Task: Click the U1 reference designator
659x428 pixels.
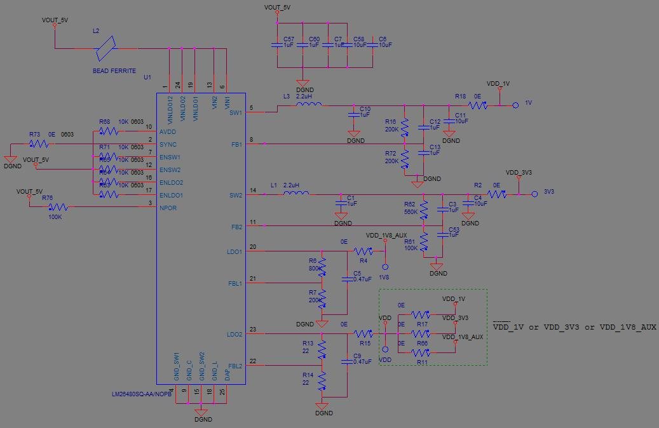Action: coord(147,77)
